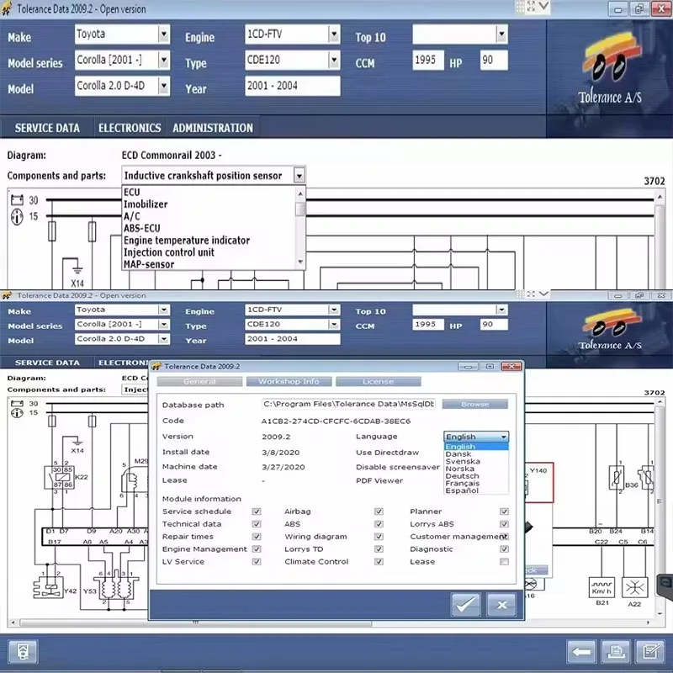The width and height of the screenshot is (673, 673).
Task: Click the components list scrollbar up arrow
Action: click(300, 193)
